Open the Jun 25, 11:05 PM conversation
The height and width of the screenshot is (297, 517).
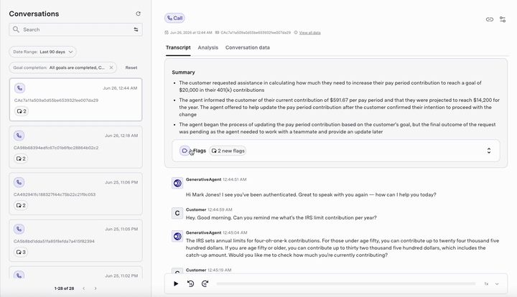coord(75,240)
